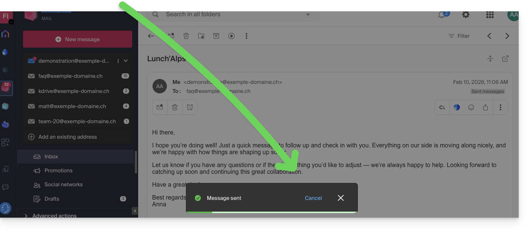This screenshot has width=530, height=229.
Task: Snooze the message with alarm clock icon
Action: [190, 107]
